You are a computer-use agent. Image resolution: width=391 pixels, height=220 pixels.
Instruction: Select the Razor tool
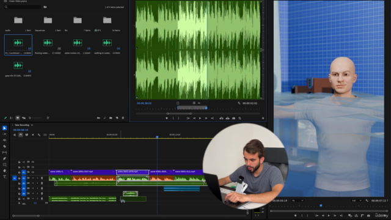[4, 147]
